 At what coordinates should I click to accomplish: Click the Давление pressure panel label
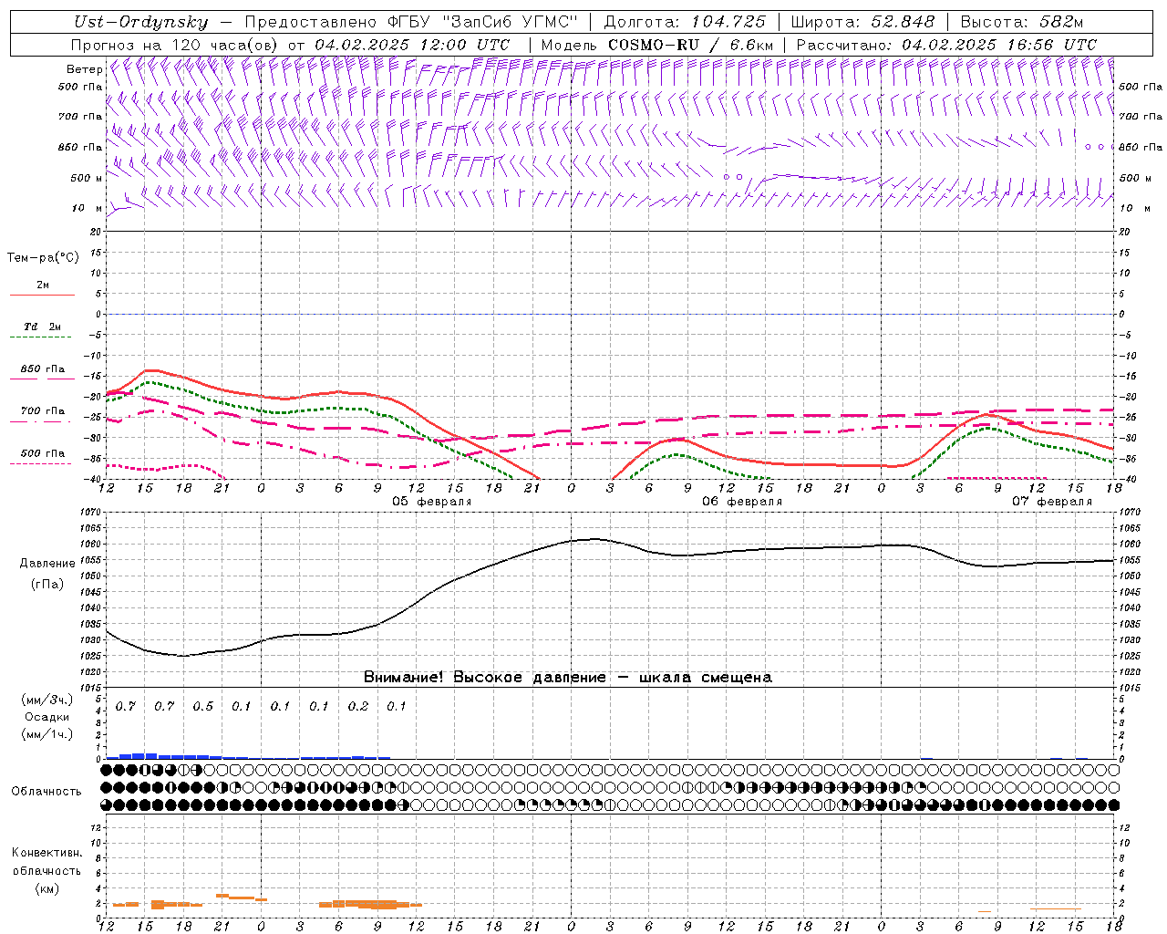point(47,564)
